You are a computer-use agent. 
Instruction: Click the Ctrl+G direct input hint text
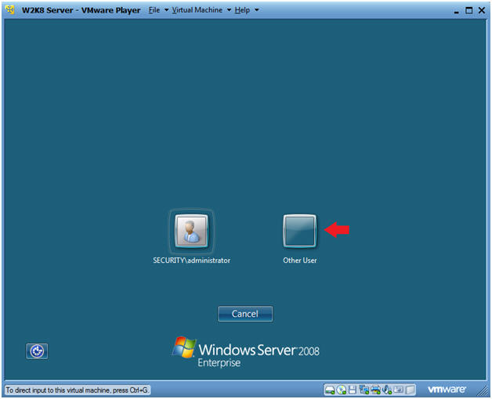click(77, 390)
